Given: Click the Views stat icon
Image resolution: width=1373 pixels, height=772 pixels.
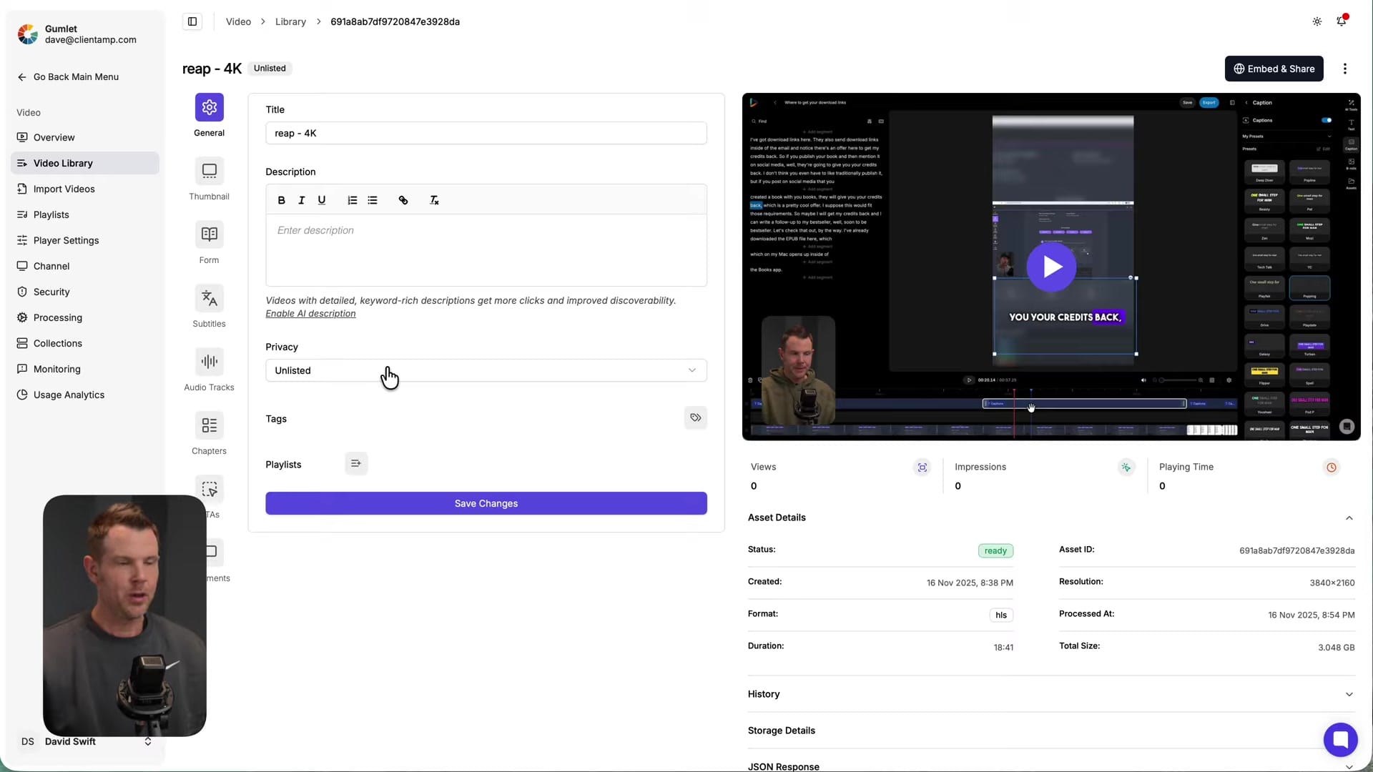Looking at the screenshot, I should coord(922,467).
